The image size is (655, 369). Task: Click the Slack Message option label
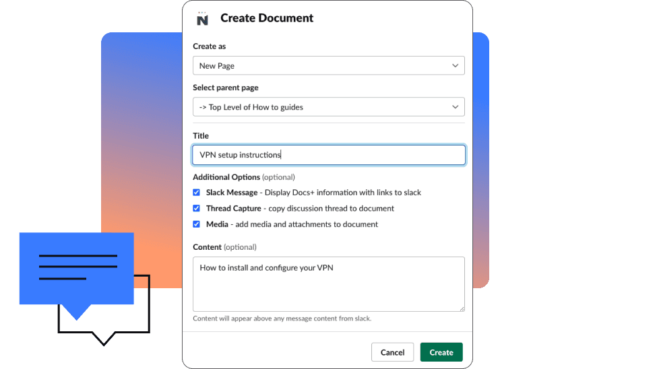[232, 193]
